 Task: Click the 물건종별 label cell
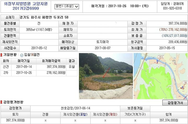(x=10, y=23)
